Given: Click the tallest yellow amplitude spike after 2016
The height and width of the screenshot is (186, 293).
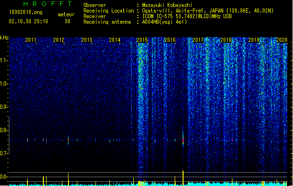Looking at the screenshot, I should click(x=183, y=178).
